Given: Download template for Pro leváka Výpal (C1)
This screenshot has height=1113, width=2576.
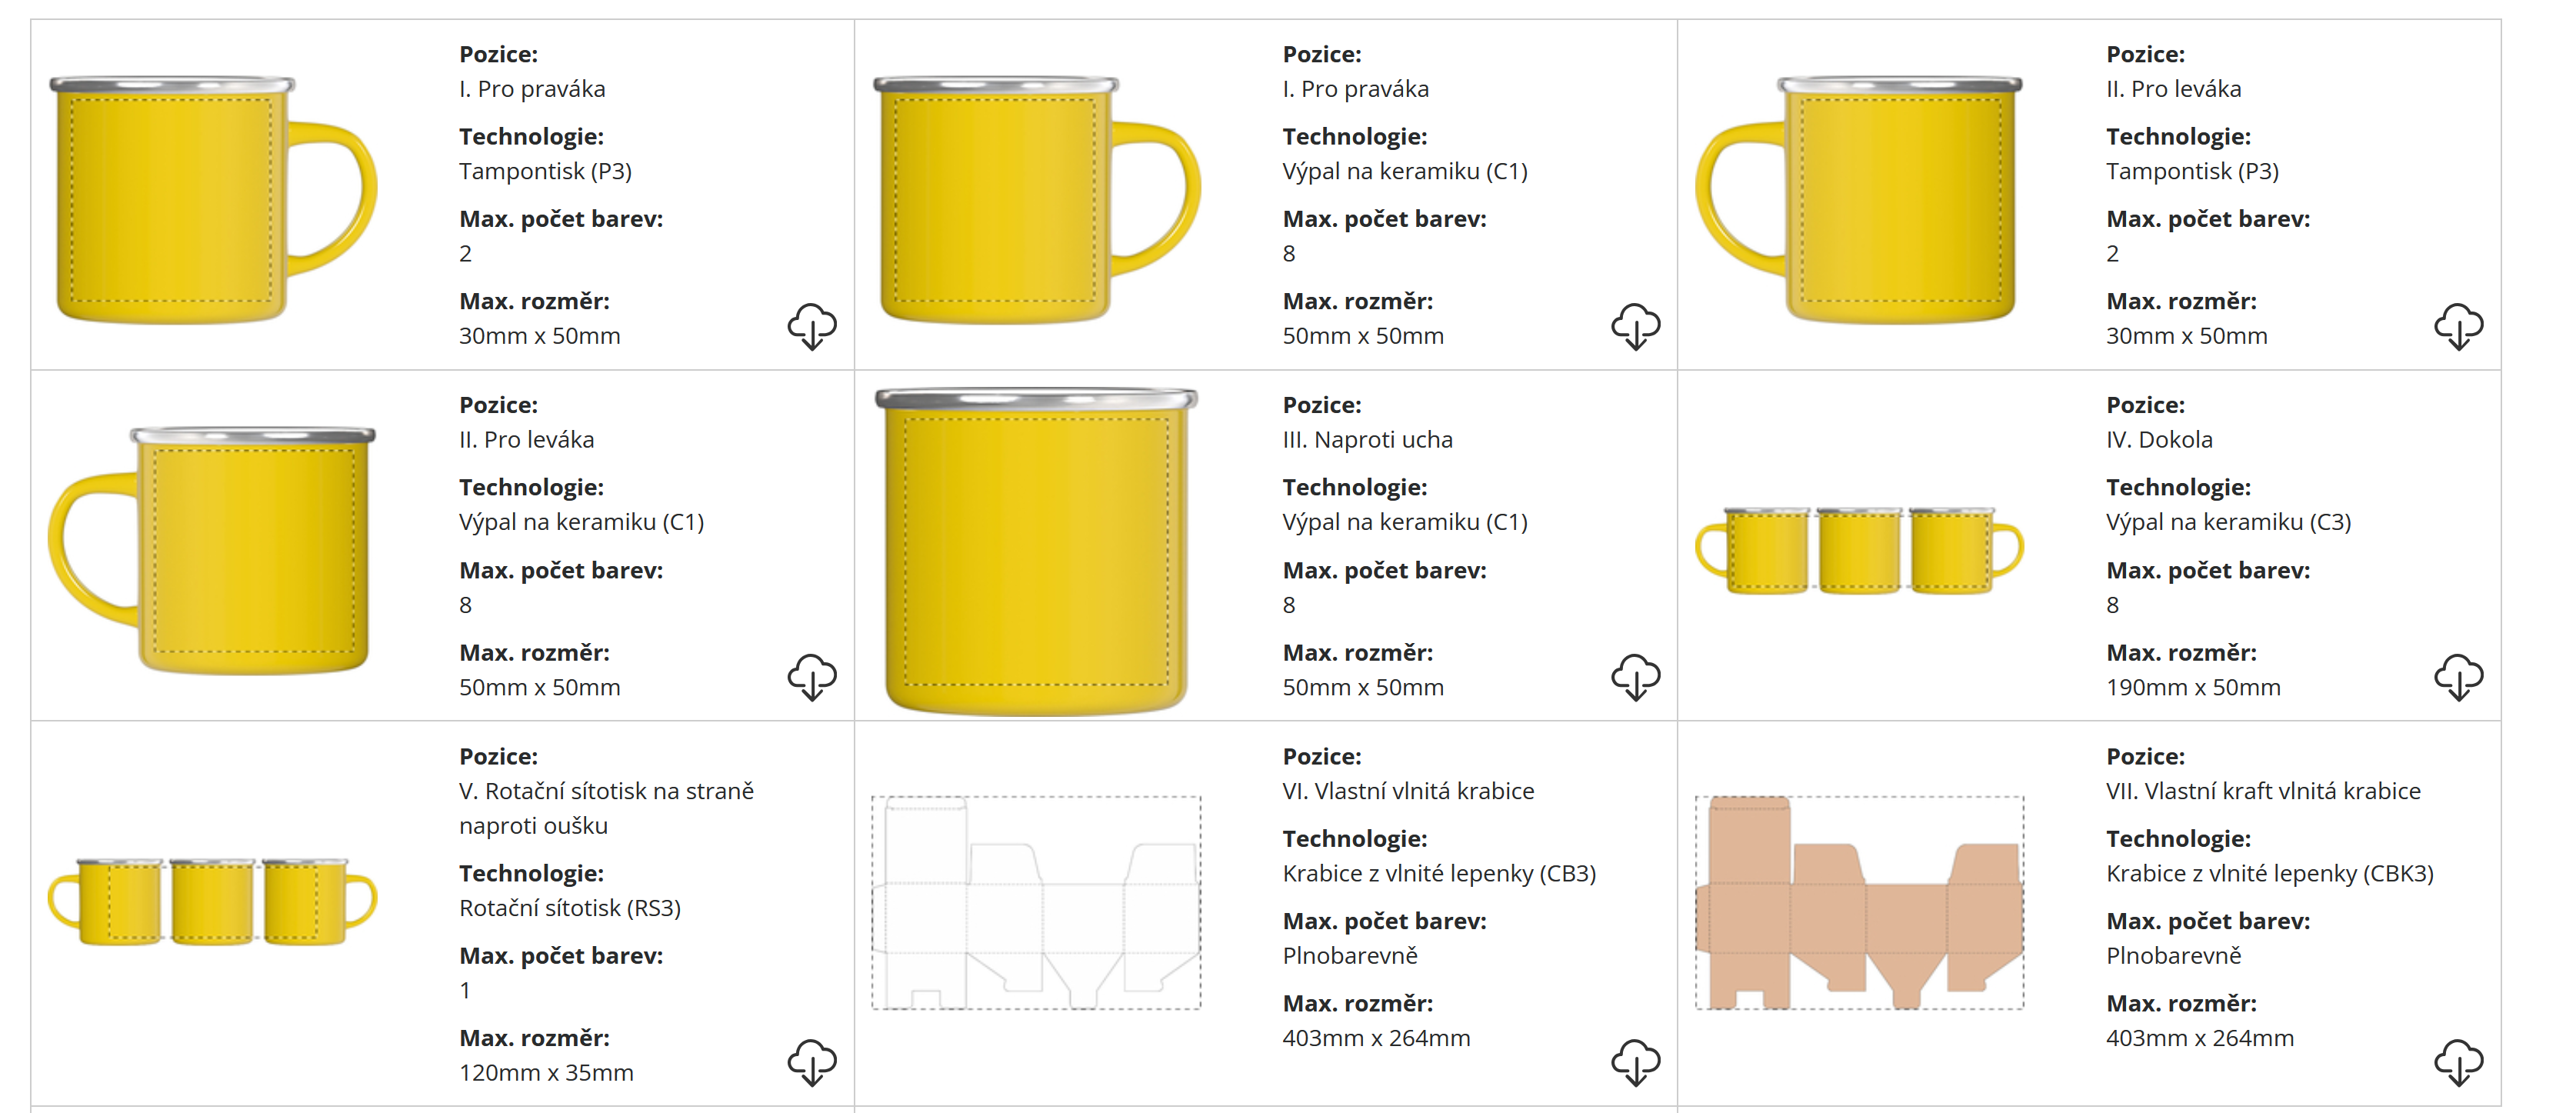Looking at the screenshot, I should pos(811,677).
